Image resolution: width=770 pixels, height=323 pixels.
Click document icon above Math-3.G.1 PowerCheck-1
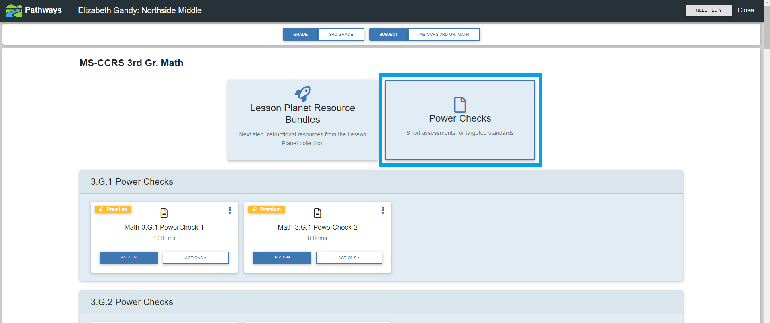coord(164,213)
